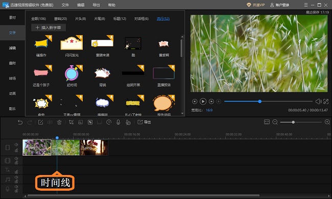
Task: Enter fullscreen preview mode
Action: tap(326, 102)
